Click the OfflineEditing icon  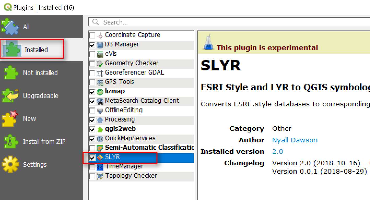point(100,111)
